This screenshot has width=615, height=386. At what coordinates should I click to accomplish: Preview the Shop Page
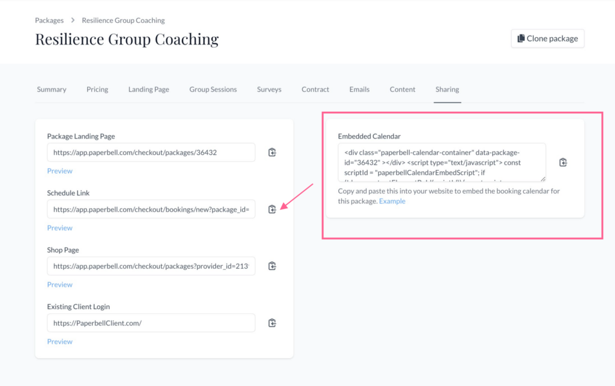pyautogui.click(x=59, y=284)
